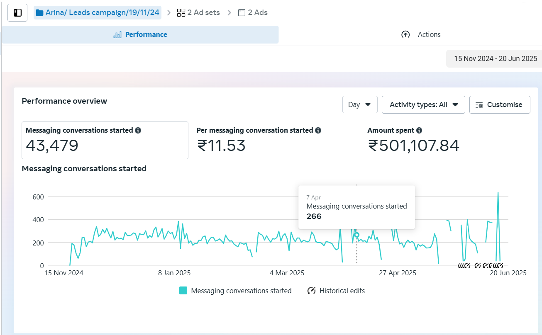Click the teal legend color swatch
This screenshot has width=542, height=335.
[x=183, y=291]
